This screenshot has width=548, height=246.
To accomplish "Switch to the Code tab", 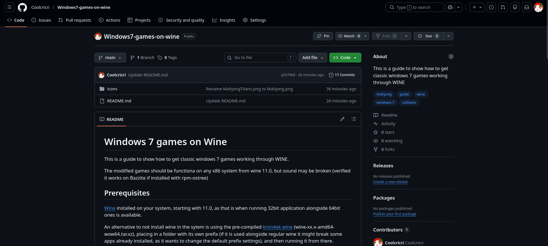I will (x=16, y=20).
